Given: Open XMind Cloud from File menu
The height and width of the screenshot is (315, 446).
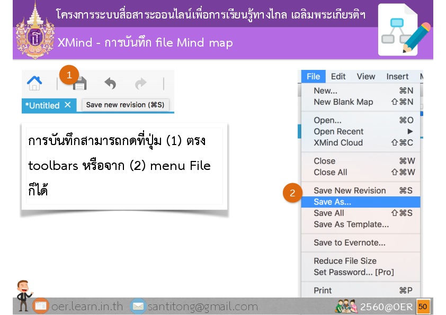Looking at the screenshot, I should [338, 142].
